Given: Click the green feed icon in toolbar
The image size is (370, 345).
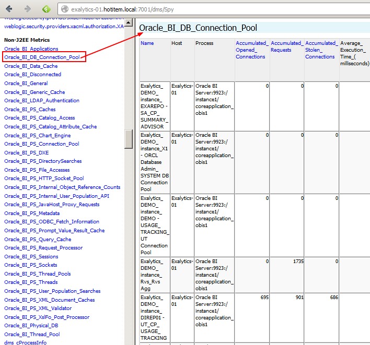Looking at the screenshot, I should [46, 9].
